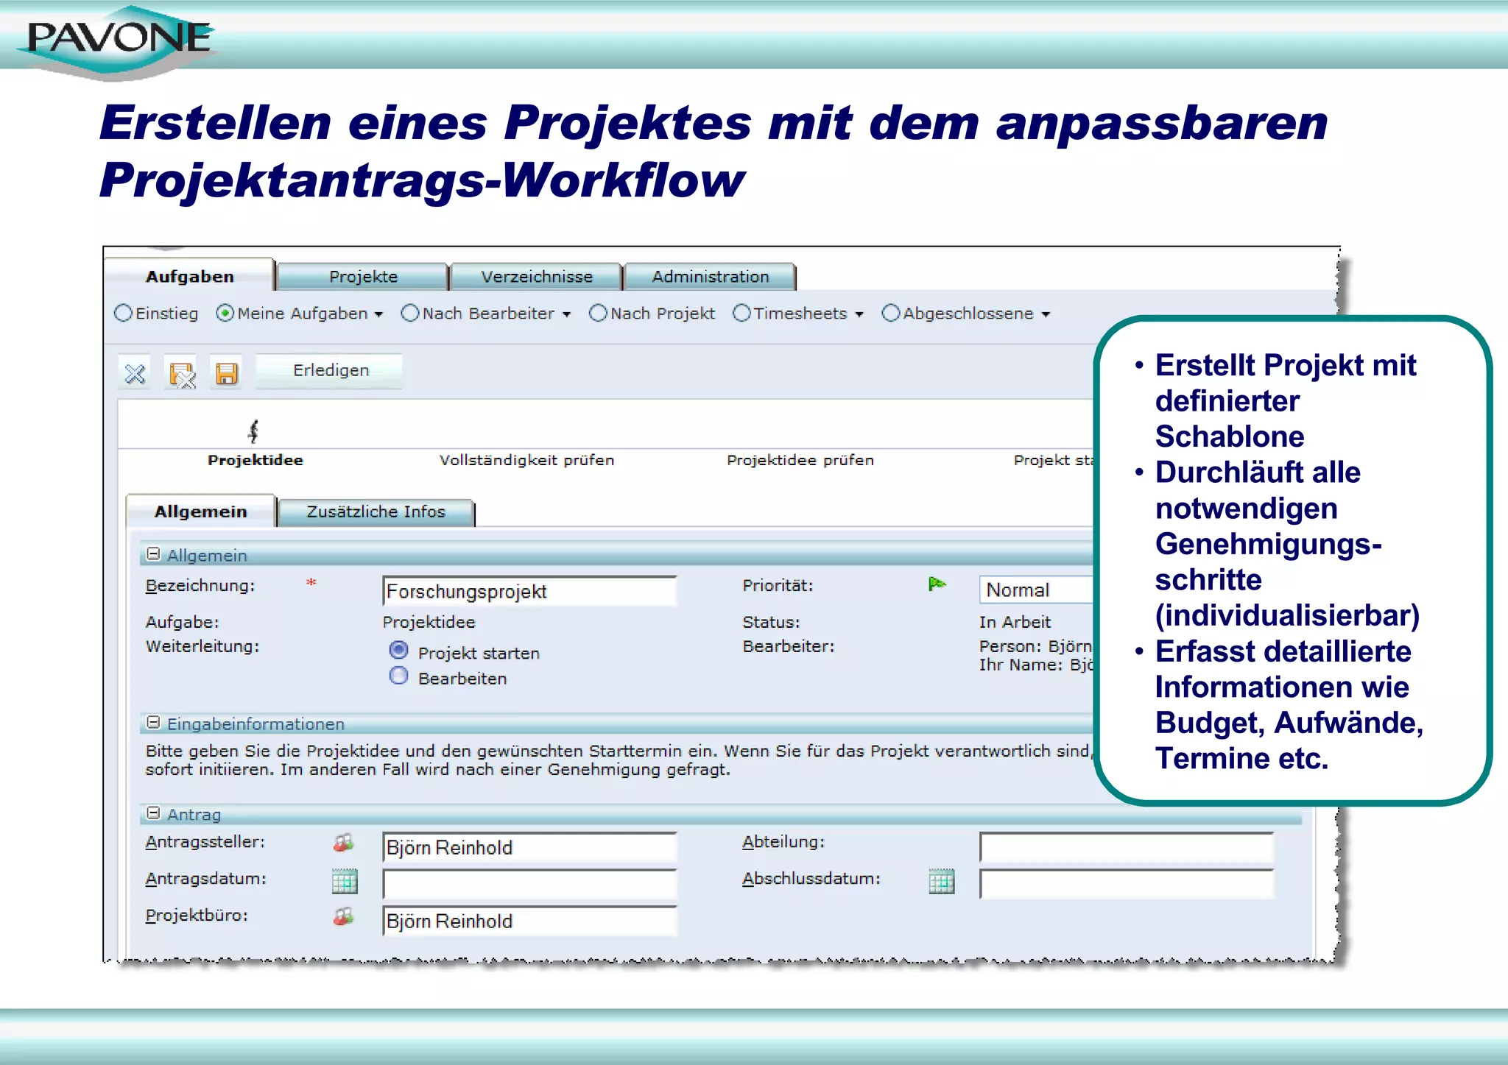Screen dimensions: 1508x1065
Task: Open the Abgeschlossene dropdown arrow
Action: pos(1046,315)
